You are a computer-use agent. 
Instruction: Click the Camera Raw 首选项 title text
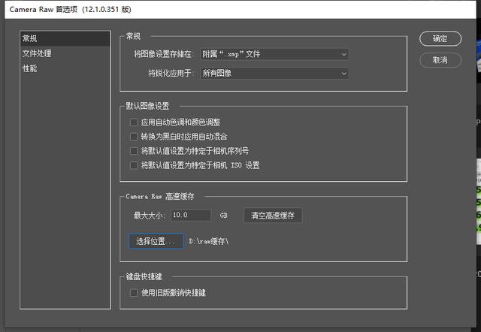point(70,10)
